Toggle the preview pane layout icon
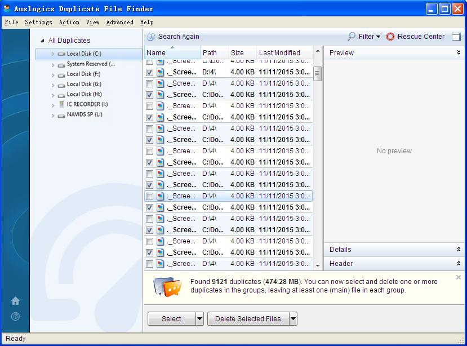 (456, 37)
